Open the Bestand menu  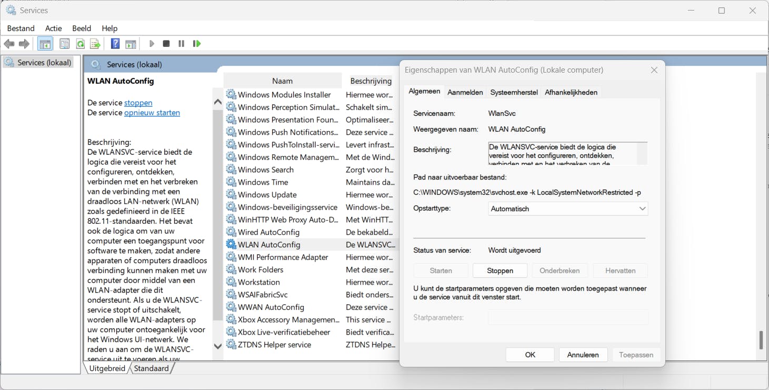pyautogui.click(x=21, y=28)
